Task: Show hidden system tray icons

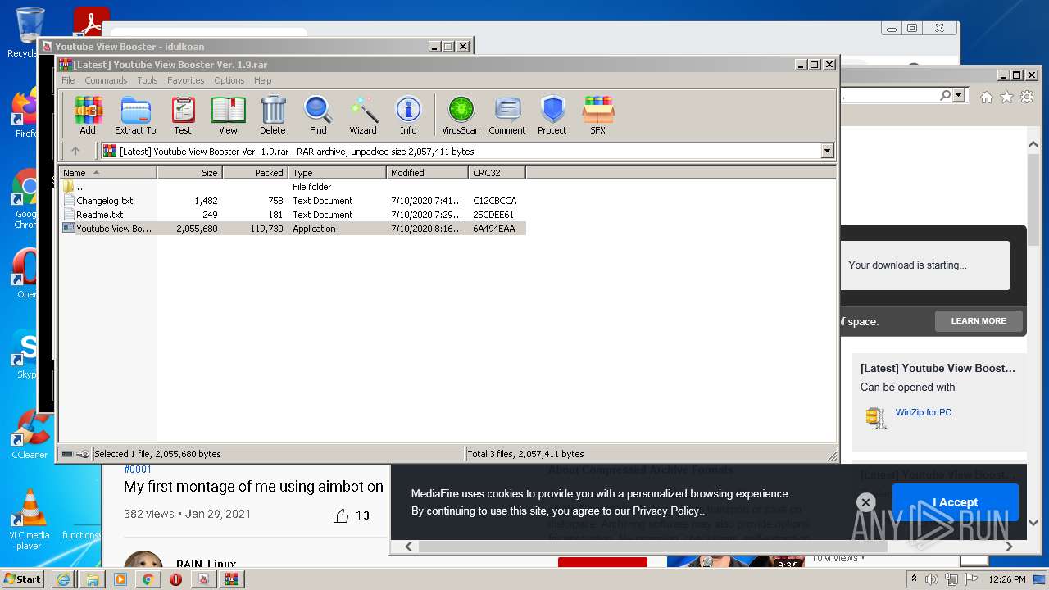Action: tap(914, 579)
